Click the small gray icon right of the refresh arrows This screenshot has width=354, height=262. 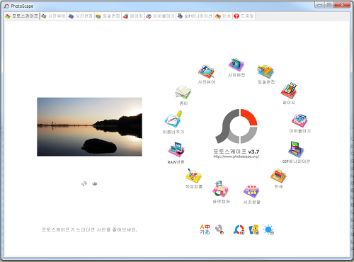(95, 183)
